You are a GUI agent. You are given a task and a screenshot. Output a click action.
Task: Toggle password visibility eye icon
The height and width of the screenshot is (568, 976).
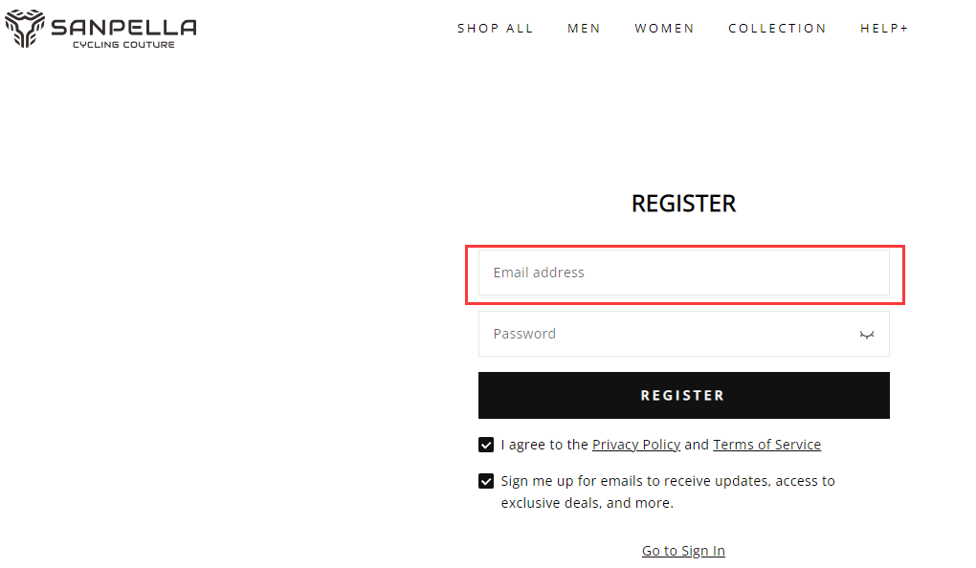(867, 335)
